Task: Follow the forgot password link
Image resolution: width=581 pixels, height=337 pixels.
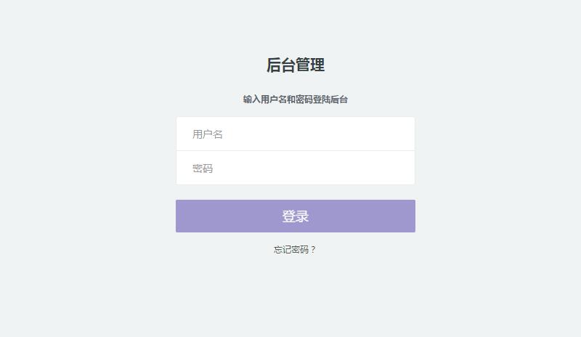Action: (x=295, y=249)
